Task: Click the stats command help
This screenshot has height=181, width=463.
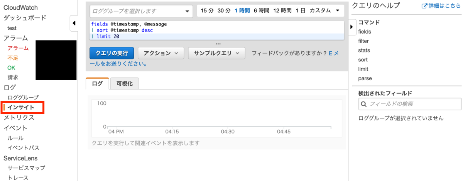Action: click(x=364, y=50)
